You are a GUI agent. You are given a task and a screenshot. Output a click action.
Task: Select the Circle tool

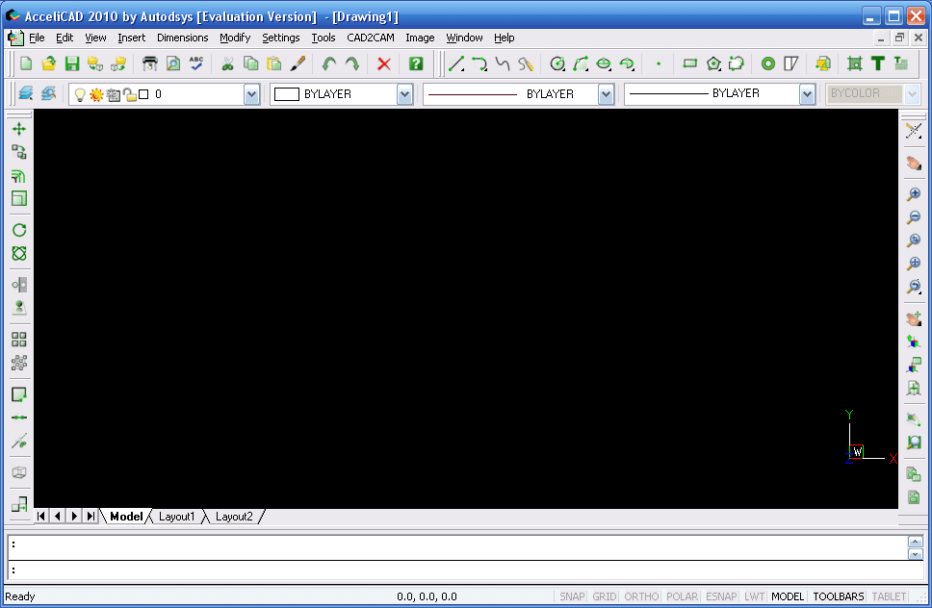[557, 63]
